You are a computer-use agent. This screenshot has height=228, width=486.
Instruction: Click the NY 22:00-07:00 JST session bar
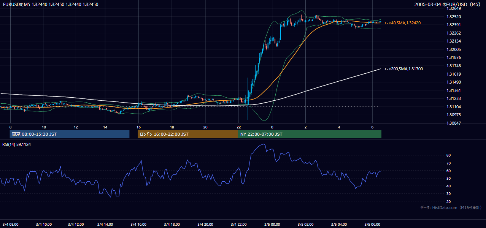[x=310, y=134]
